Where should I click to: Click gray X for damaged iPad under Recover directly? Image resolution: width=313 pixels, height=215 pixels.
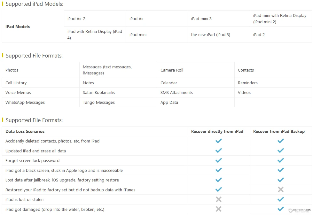[219, 209]
